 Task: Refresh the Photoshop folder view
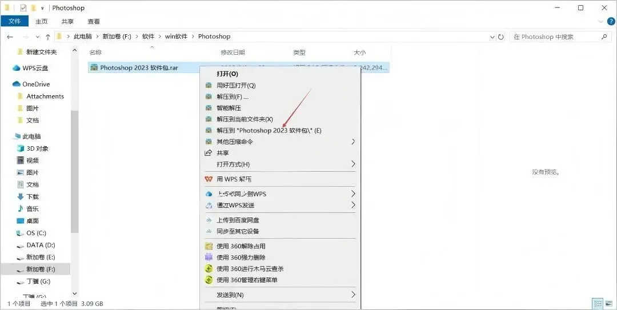(x=501, y=37)
